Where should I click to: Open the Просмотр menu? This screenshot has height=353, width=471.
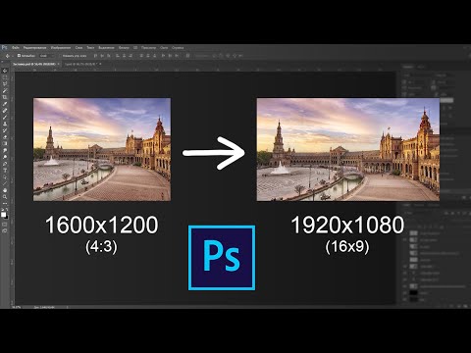[x=148, y=48]
